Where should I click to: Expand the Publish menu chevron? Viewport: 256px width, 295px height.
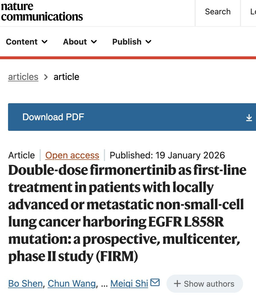(148, 42)
